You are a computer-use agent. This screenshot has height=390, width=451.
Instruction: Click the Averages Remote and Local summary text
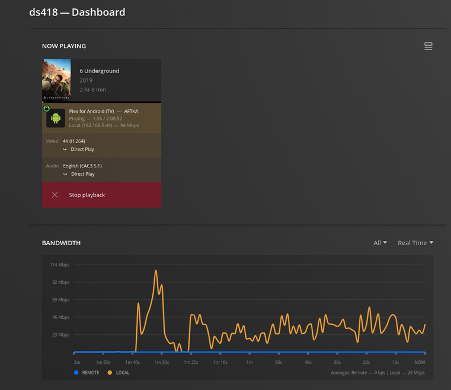coord(378,372)
